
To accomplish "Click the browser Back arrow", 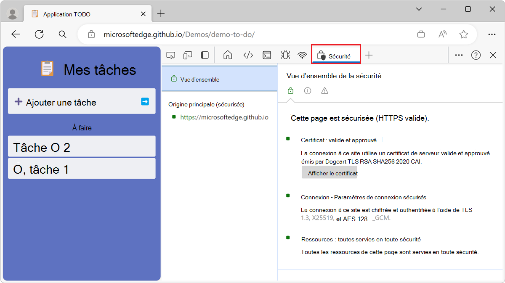I will tap(16, 34).
